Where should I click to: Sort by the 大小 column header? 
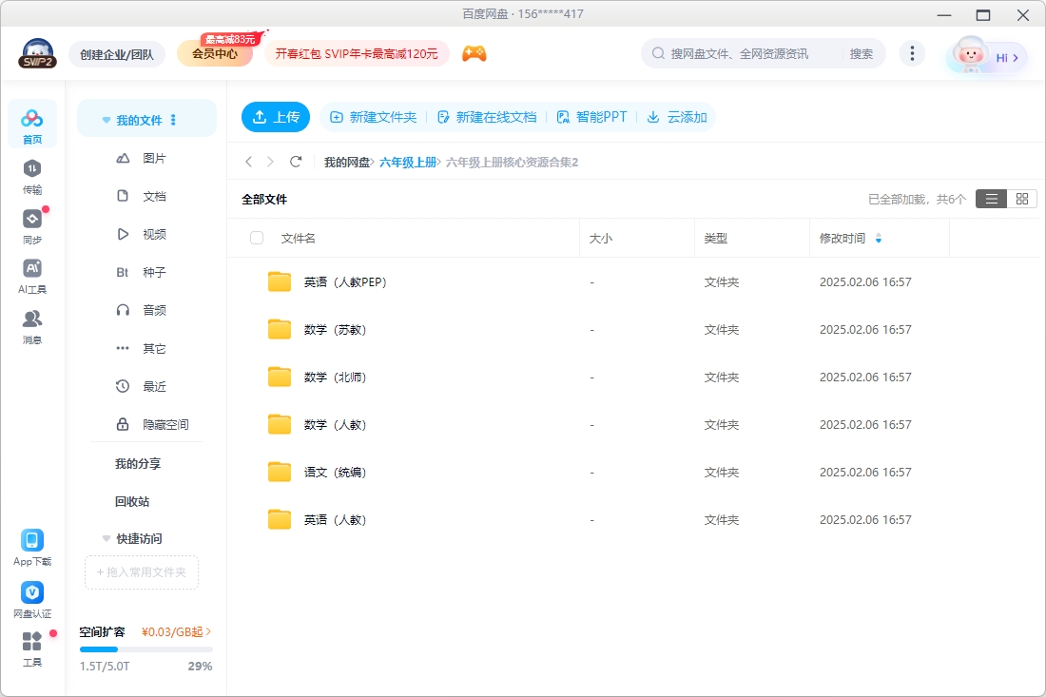pos(600,238)
